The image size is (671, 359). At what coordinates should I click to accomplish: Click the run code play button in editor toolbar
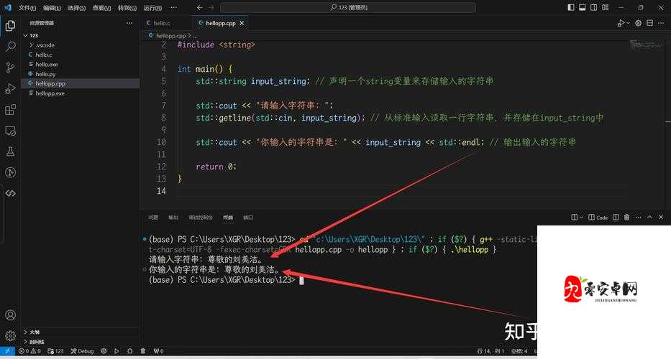coord(621,23)
